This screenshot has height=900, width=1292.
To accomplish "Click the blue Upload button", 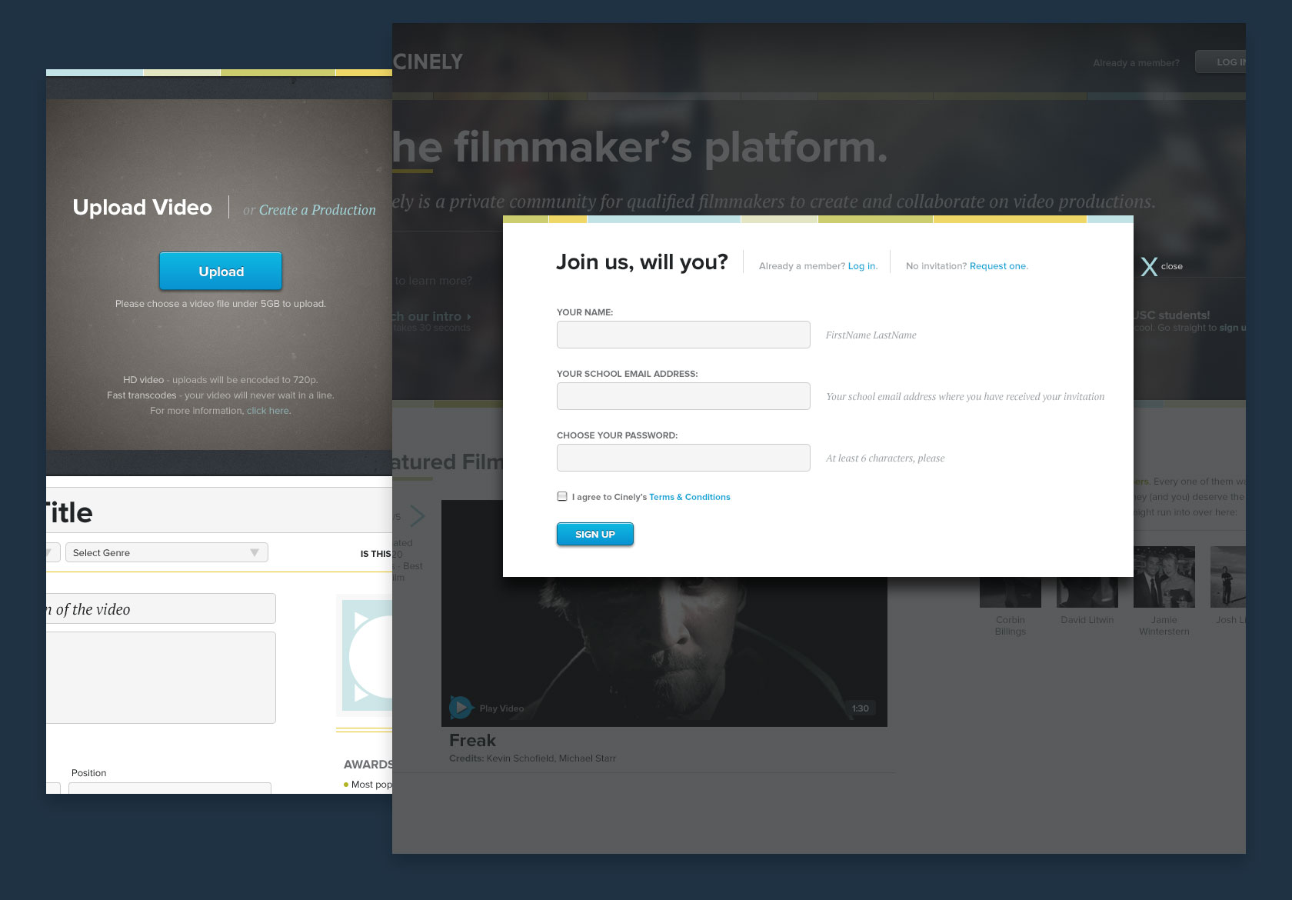I will pyautogui.click(x=221, y=272).
